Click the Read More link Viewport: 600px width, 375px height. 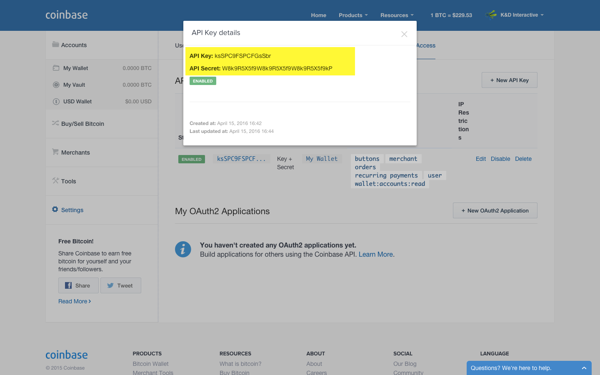75,301
